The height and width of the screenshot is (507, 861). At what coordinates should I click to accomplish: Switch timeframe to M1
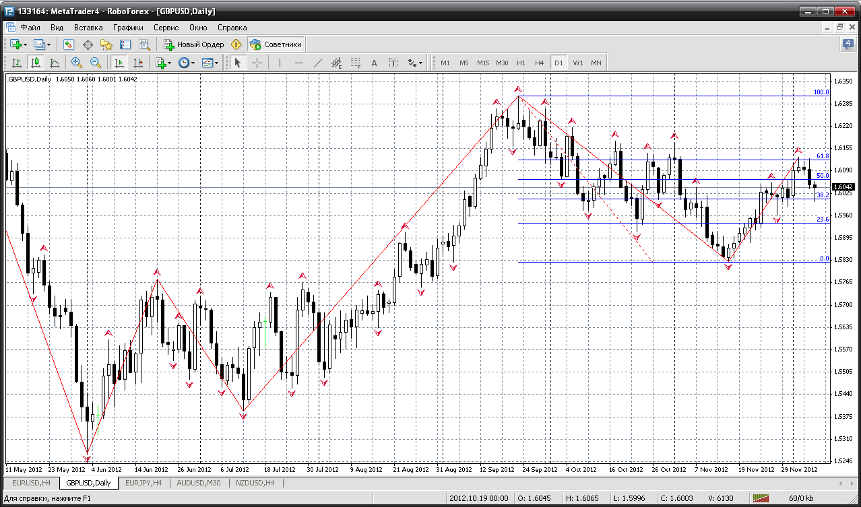pyautogui.click(x=445, y=63)
